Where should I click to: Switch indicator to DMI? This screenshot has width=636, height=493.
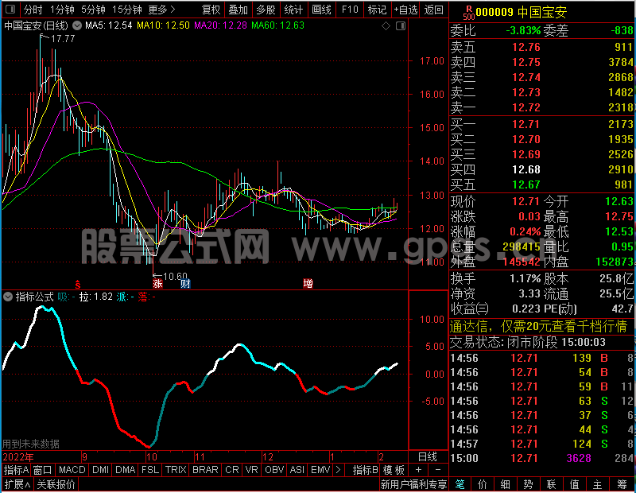click(100, 470)
